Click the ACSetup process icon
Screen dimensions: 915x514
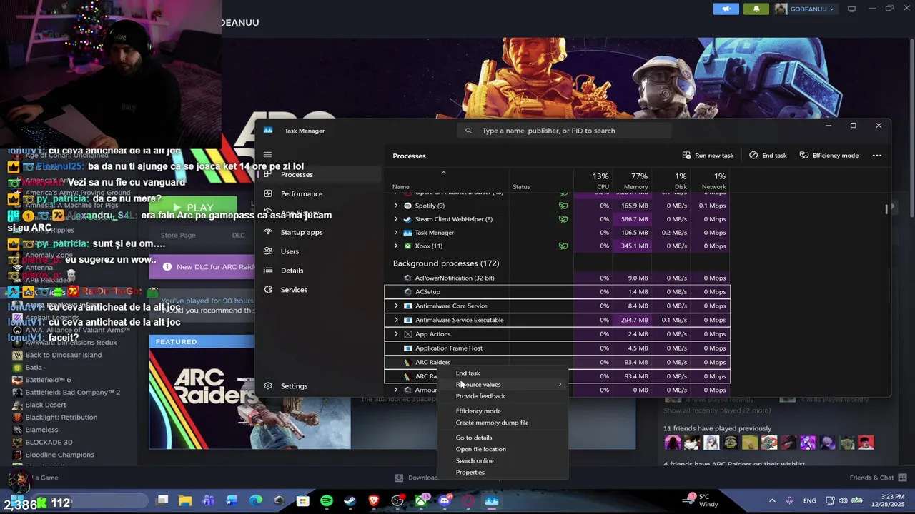[407, 292]
